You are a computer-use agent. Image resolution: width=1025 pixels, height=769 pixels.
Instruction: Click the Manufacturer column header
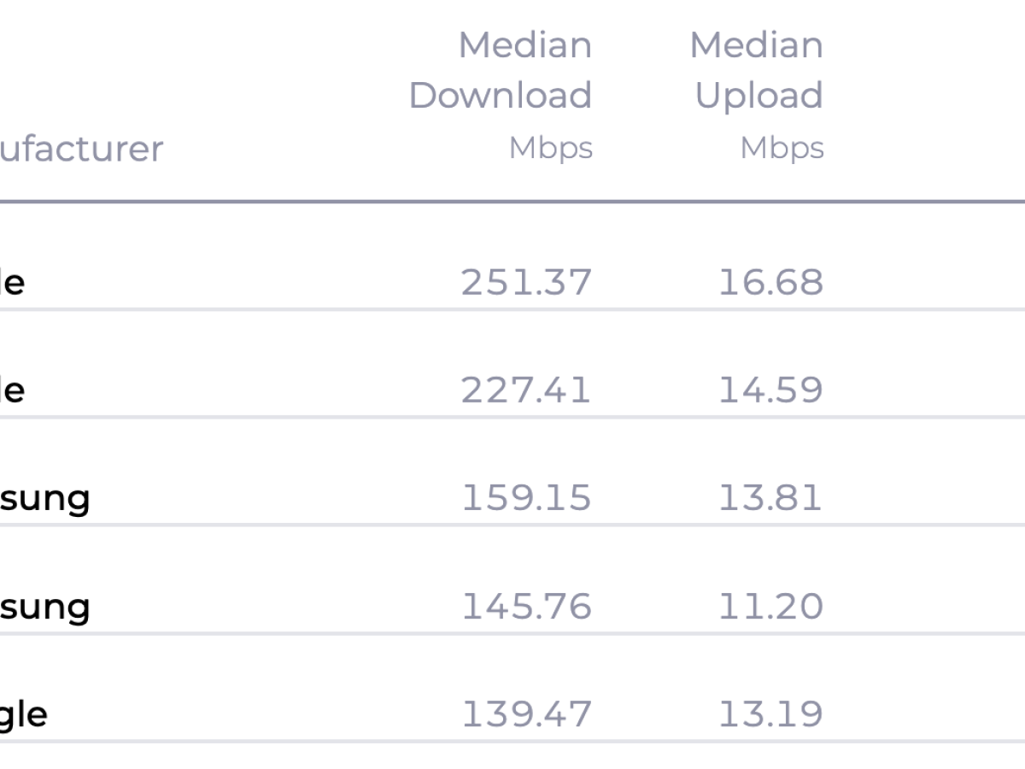click(x=81, y=149)
